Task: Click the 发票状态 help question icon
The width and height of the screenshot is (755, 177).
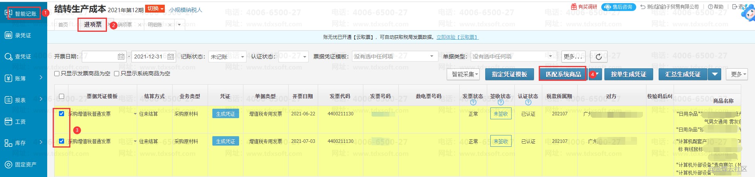Action: (x=473, y=102)
